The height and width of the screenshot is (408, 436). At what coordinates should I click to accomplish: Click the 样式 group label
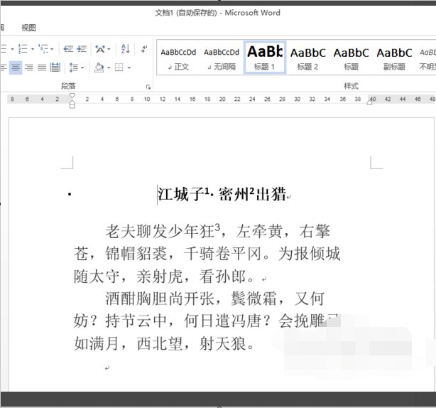coord(351,86)
